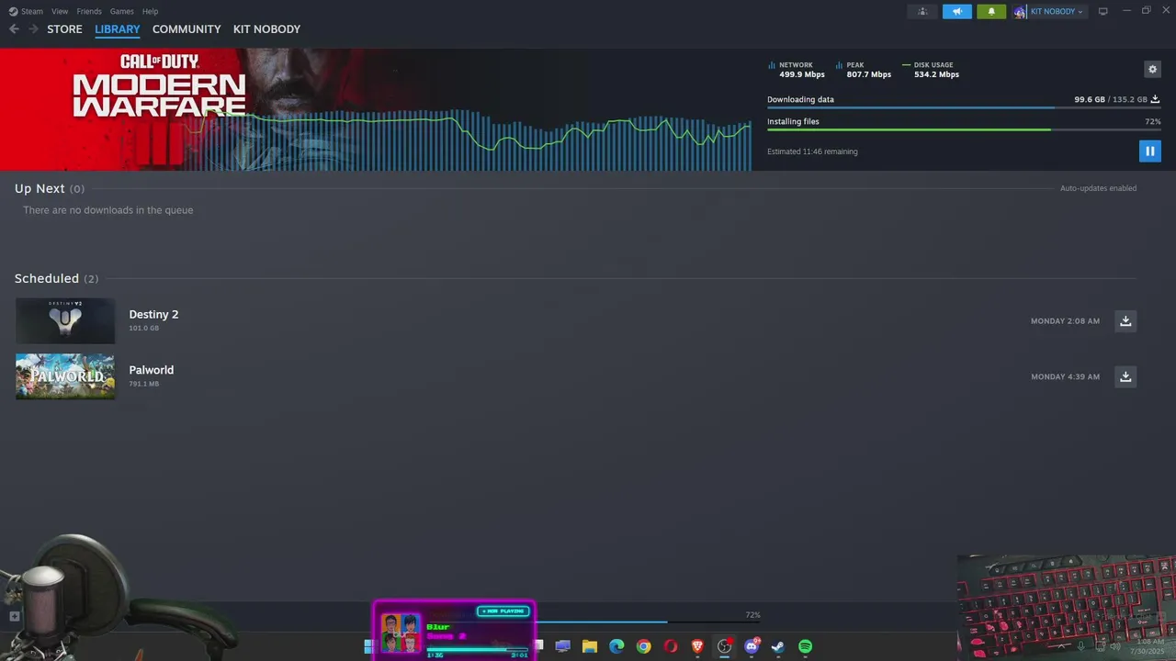Open the Games menu

point(121,11)
